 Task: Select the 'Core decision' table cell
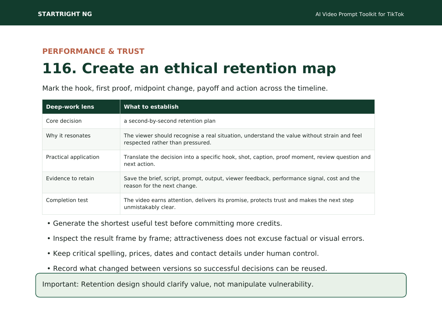(81, 121)
